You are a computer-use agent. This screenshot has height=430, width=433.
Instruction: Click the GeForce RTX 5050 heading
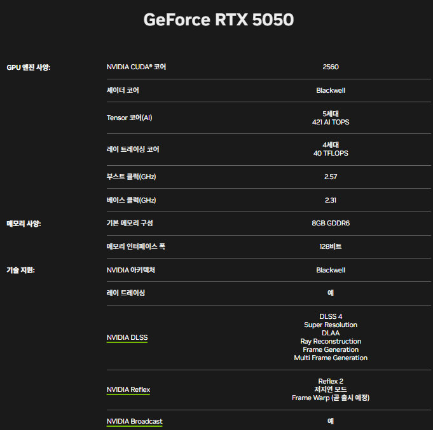tap(219, 20)
